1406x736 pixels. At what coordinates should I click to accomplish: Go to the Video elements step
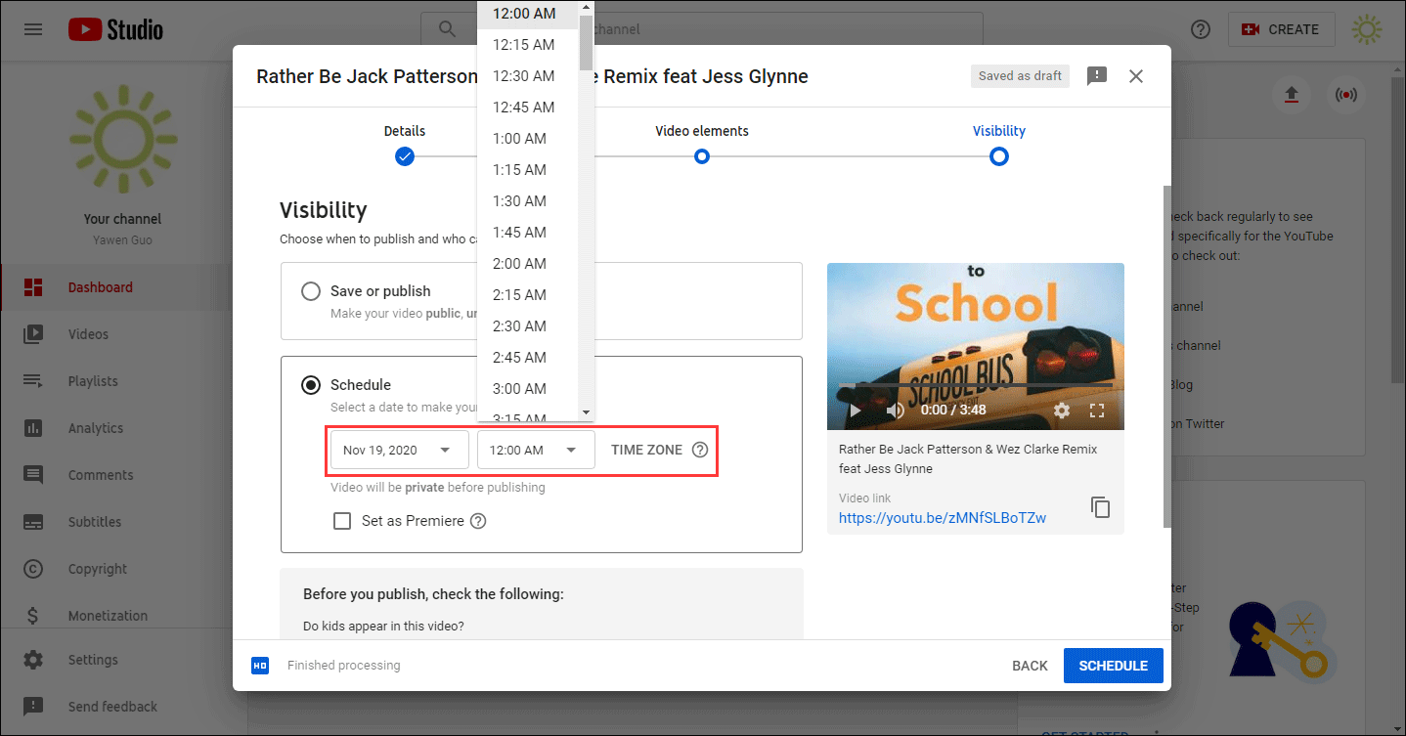pyautogui.click(x=702, y=144)
